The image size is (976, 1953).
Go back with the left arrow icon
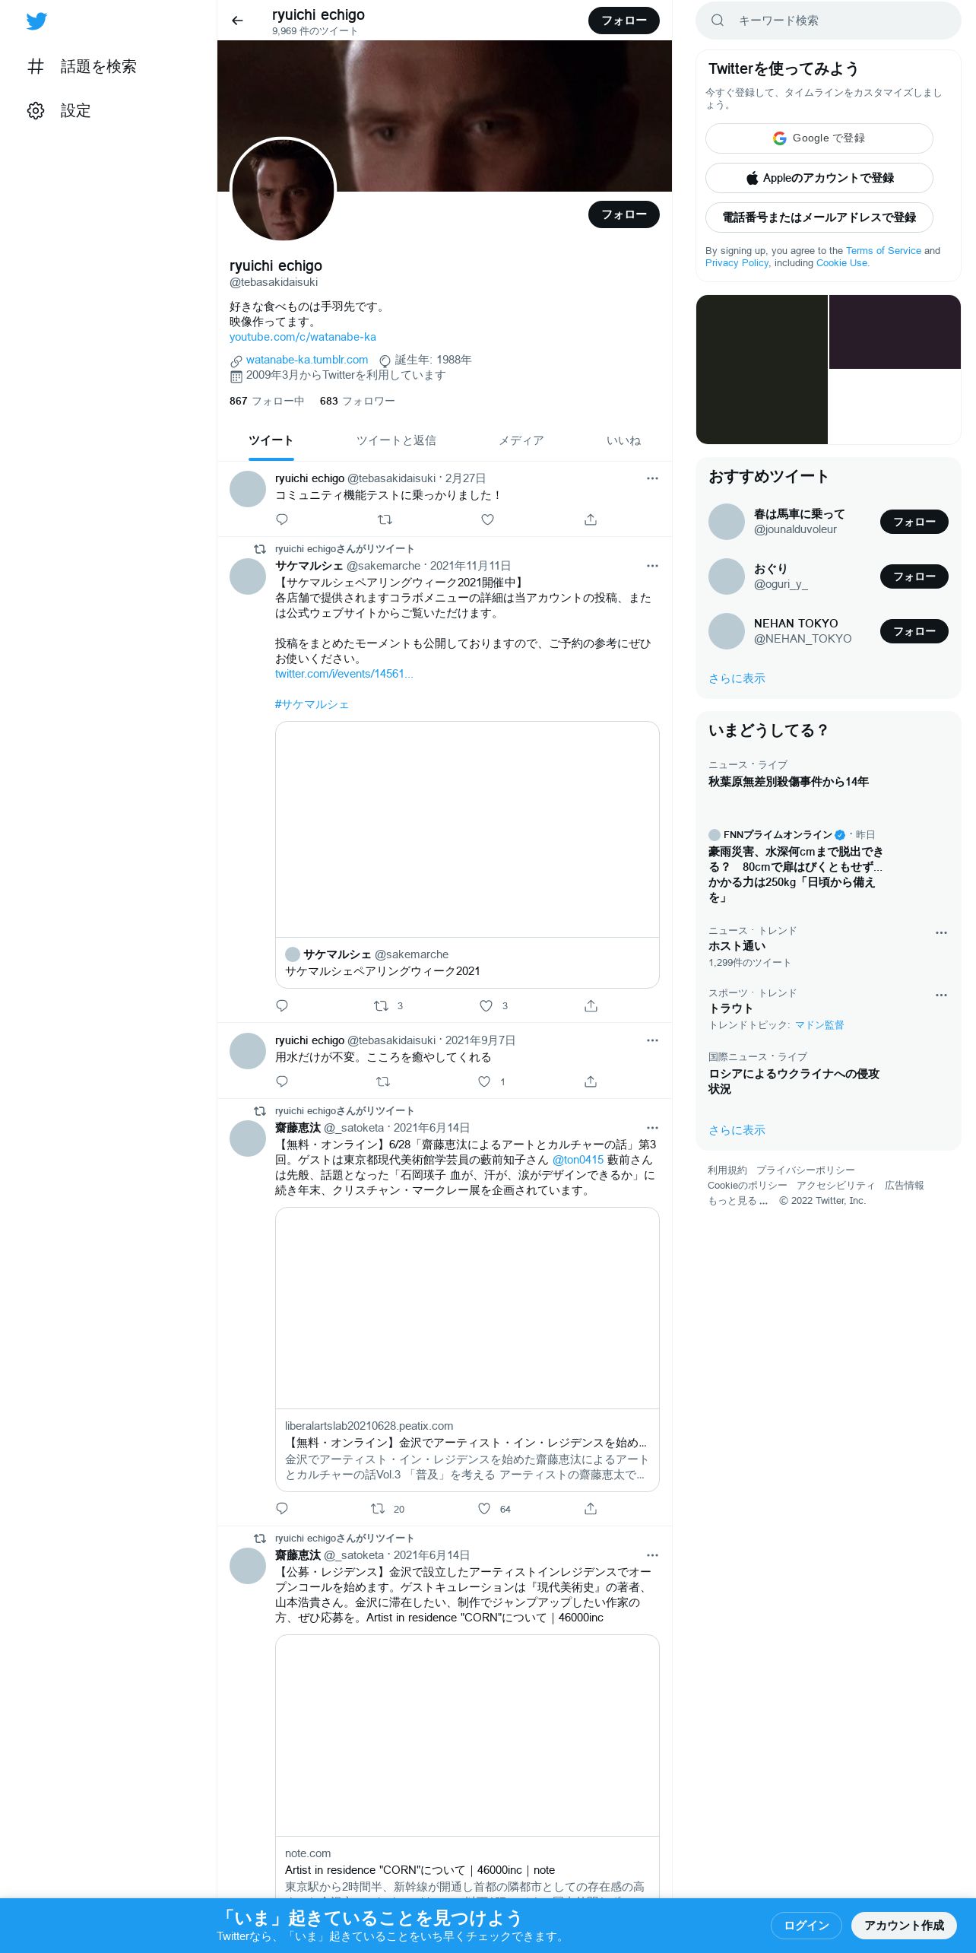coord(237,21)
